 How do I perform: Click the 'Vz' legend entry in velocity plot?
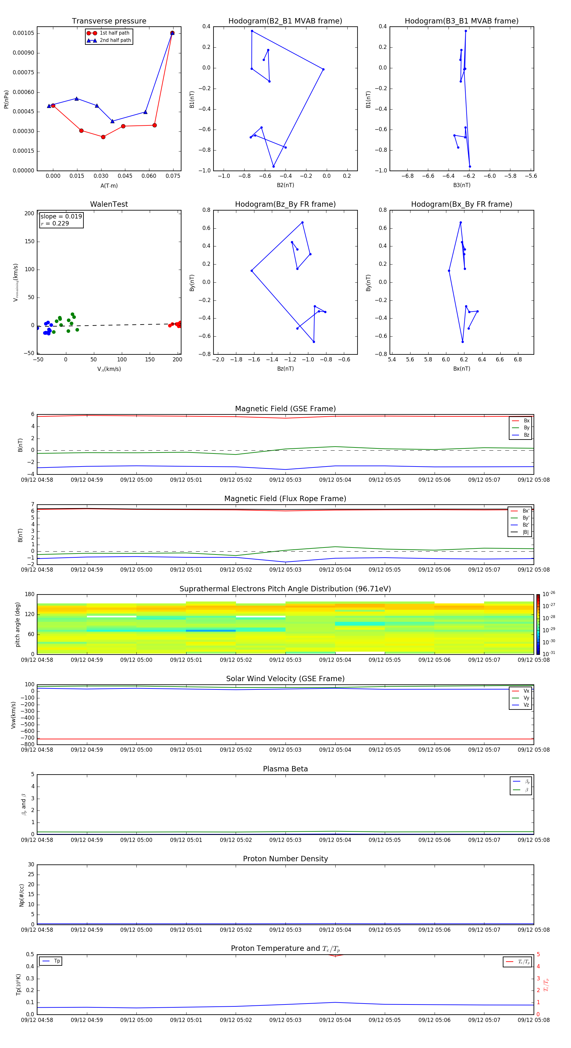521,705
